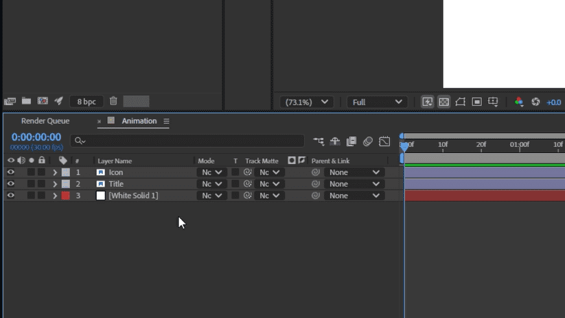The height and width of the screenshot is (318, 565).
Task: Click the Solo column header dot
Action: 32,161
